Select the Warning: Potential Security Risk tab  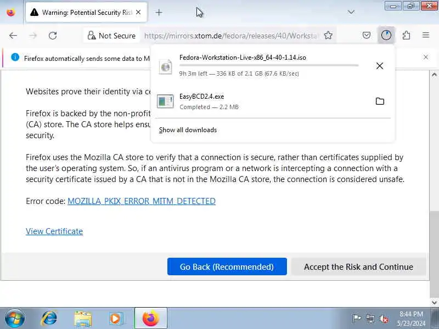86,12
